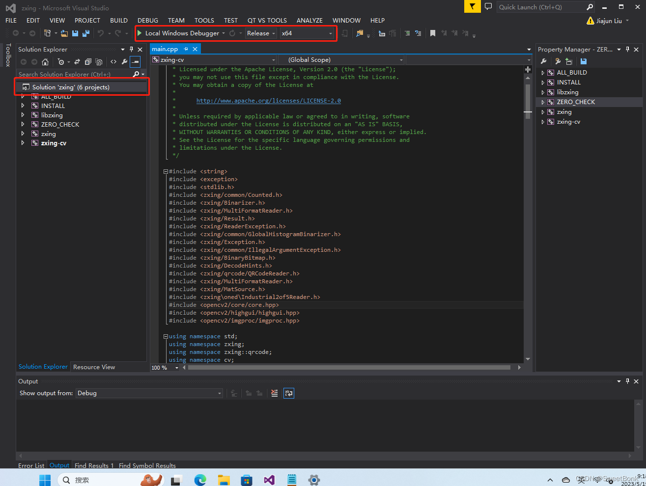646x486 pixels.
Task: Unpin the Solution Explorer panel
Action: [x=131, y=49]
